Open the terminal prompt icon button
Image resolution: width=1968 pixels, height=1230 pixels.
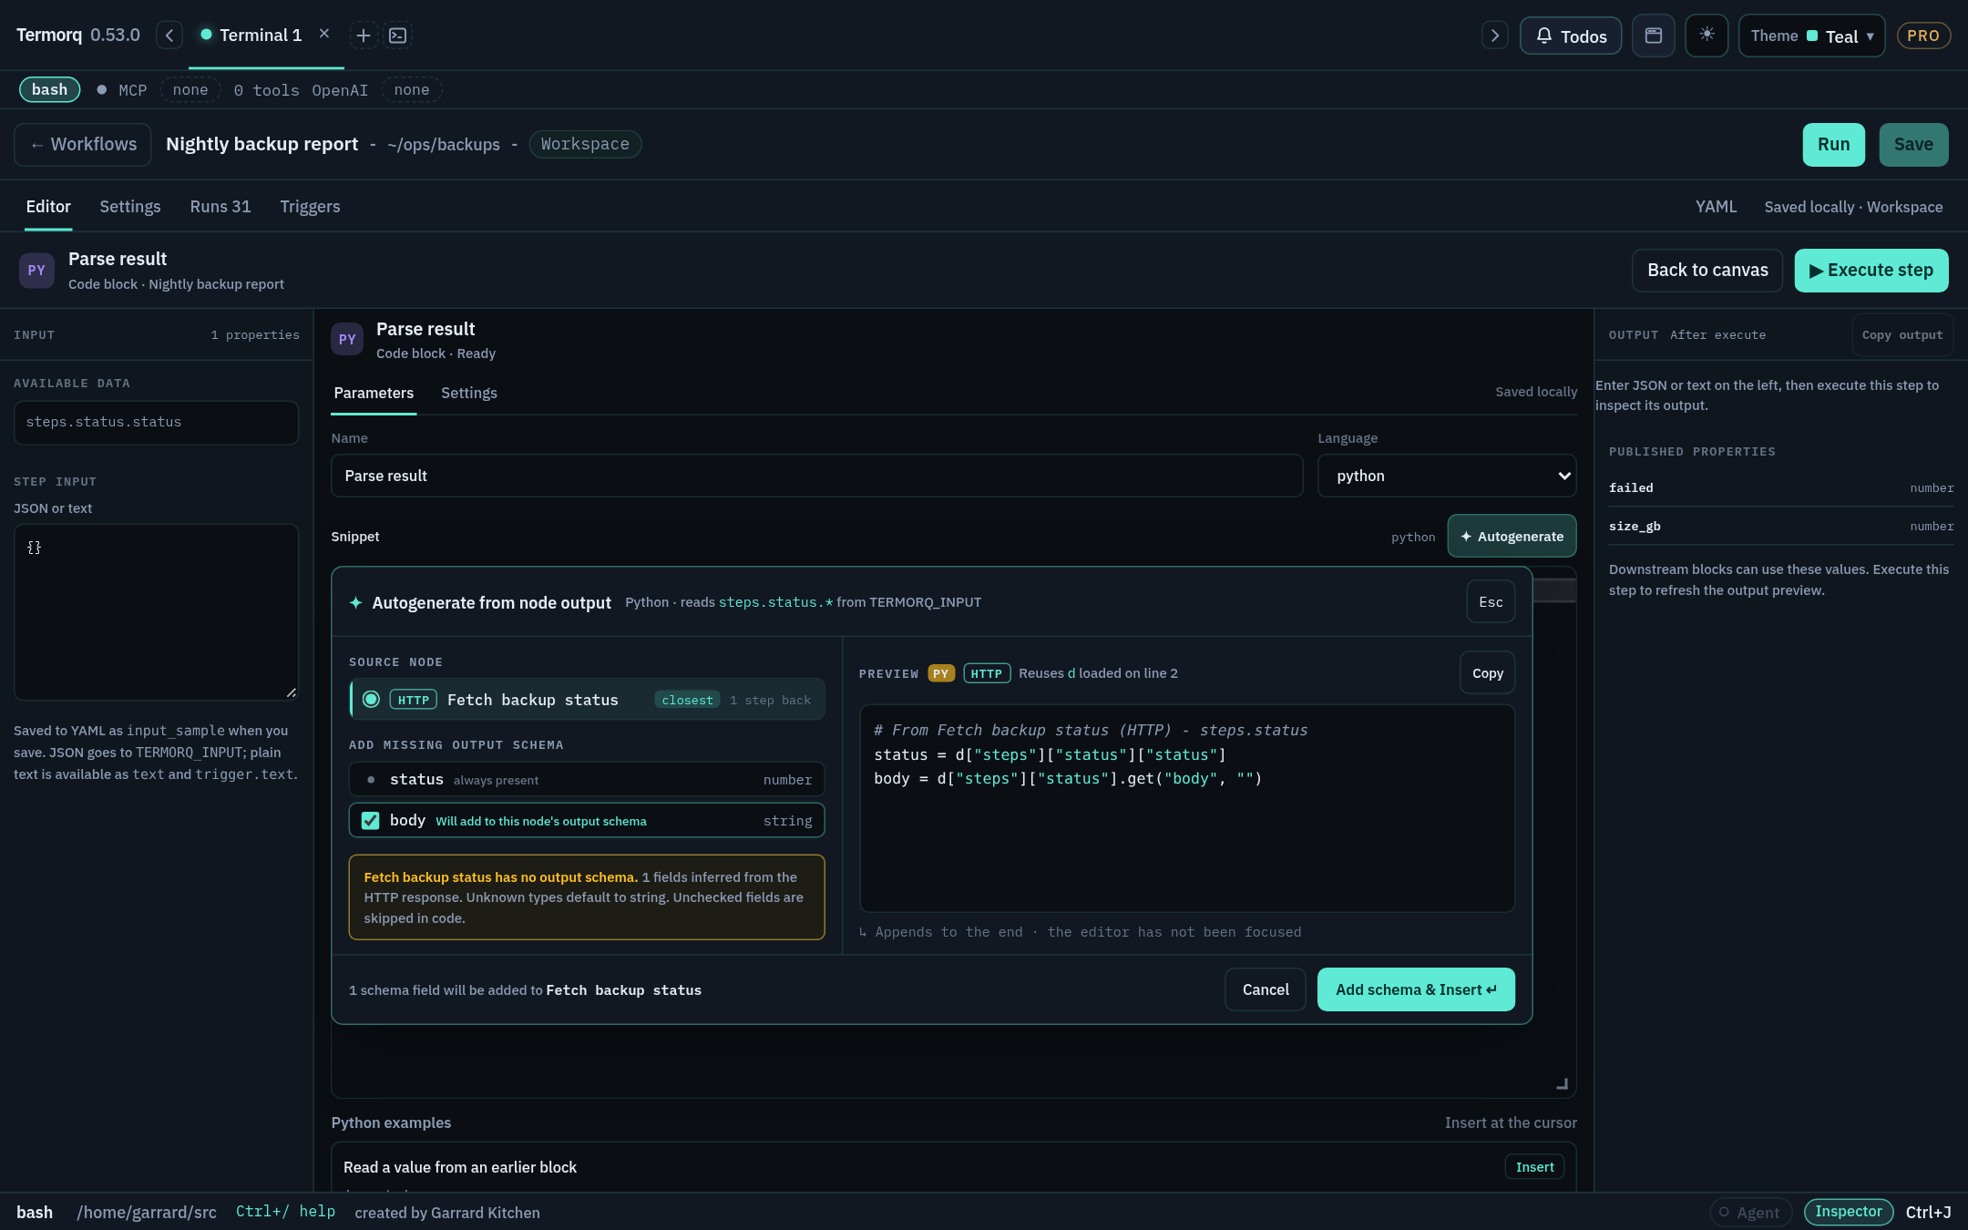[398, 36]
